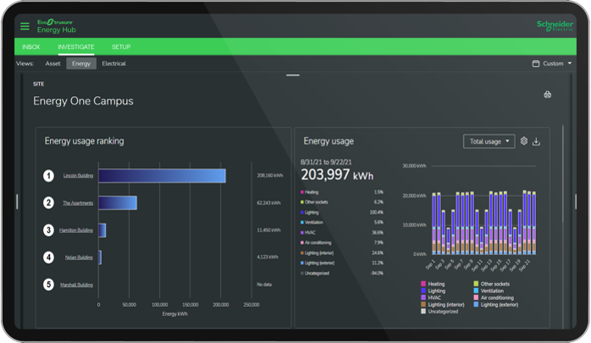The width and height of the screenshot is (591, 343).
Task: Open the Nolan Building link
Action: click(79, 258)
